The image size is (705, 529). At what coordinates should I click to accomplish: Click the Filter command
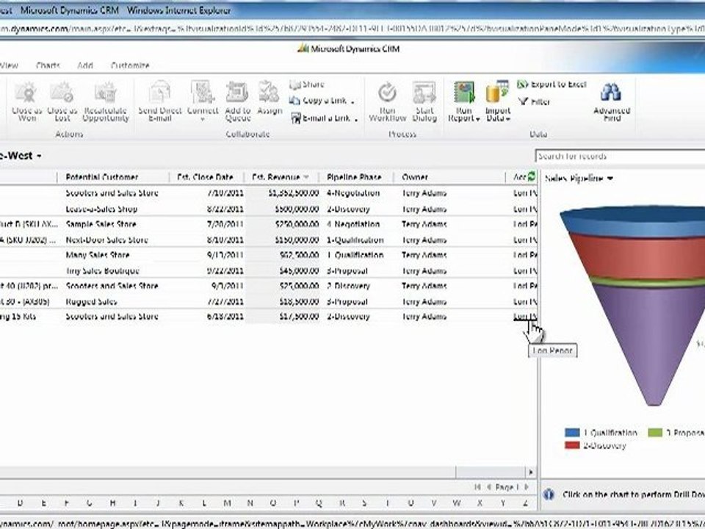534,102
